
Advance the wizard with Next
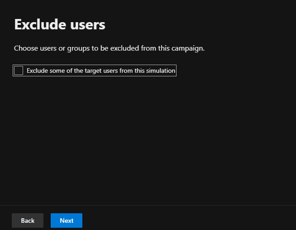(67, 221)
